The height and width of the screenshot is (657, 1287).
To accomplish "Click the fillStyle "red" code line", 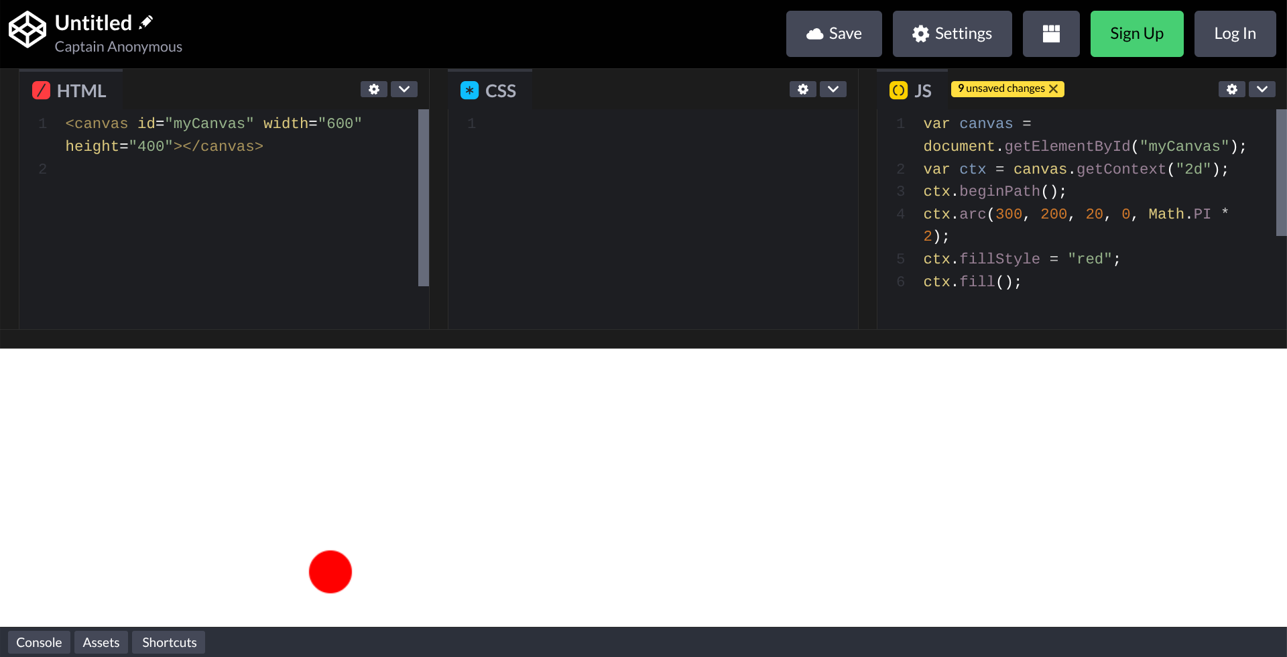I will 1022,259.
